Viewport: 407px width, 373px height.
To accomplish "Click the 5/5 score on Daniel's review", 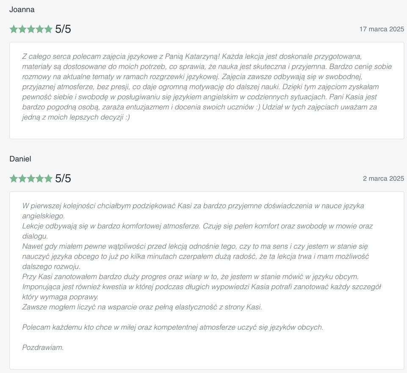I will point(63,178).
